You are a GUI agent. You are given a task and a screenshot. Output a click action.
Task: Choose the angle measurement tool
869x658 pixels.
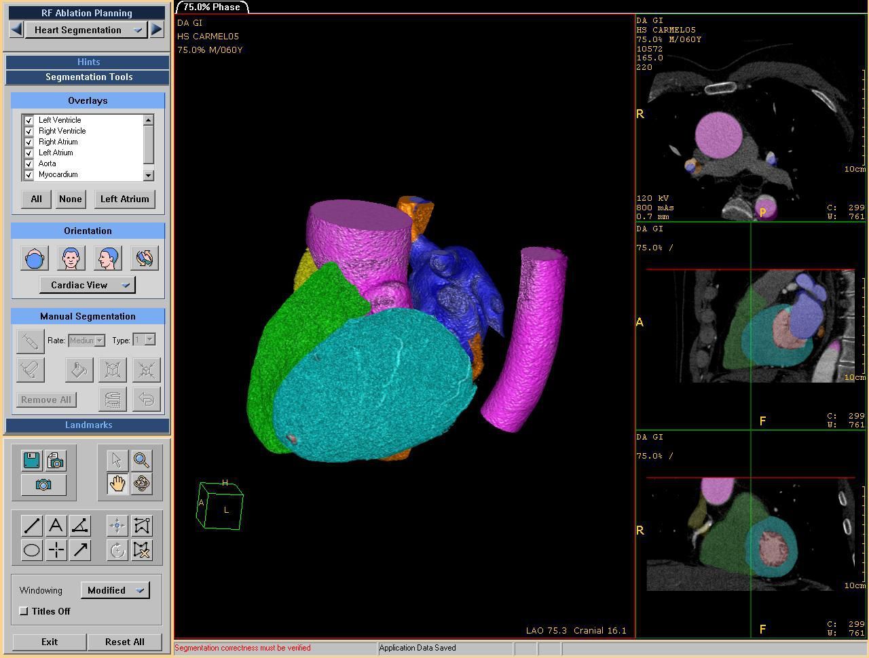(x=80, y=526)
